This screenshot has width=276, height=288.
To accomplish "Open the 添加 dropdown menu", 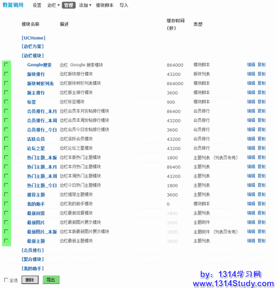I will click(x=85, y=6).
